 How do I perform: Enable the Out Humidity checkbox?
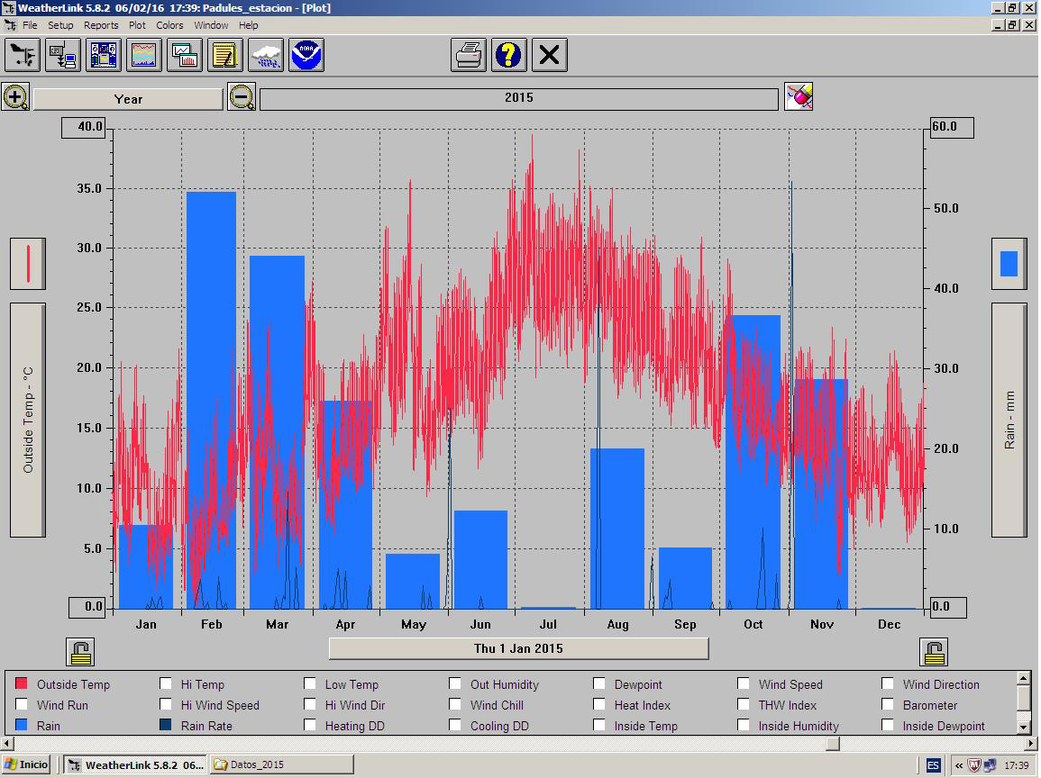[455, 683]
